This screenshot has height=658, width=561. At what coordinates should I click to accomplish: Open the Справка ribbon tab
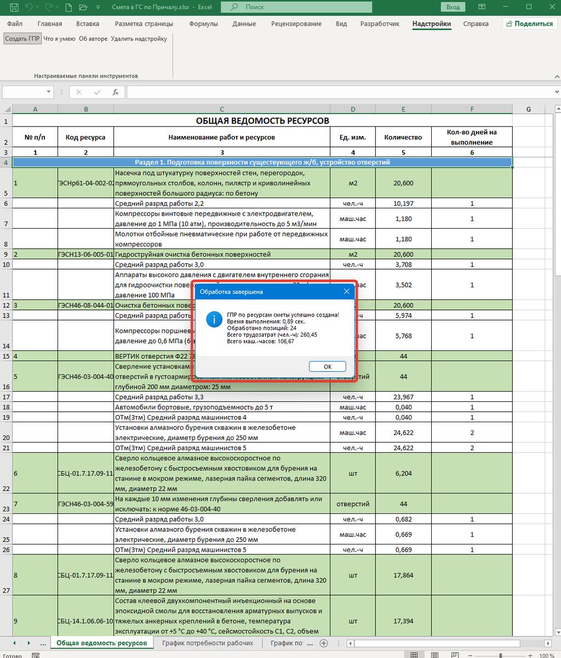tap(476, 24)
